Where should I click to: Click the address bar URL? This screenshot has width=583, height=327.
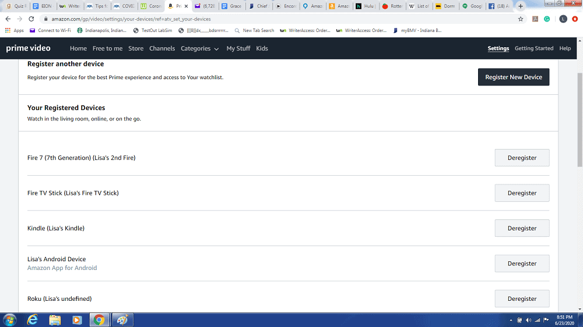(131, 19)
